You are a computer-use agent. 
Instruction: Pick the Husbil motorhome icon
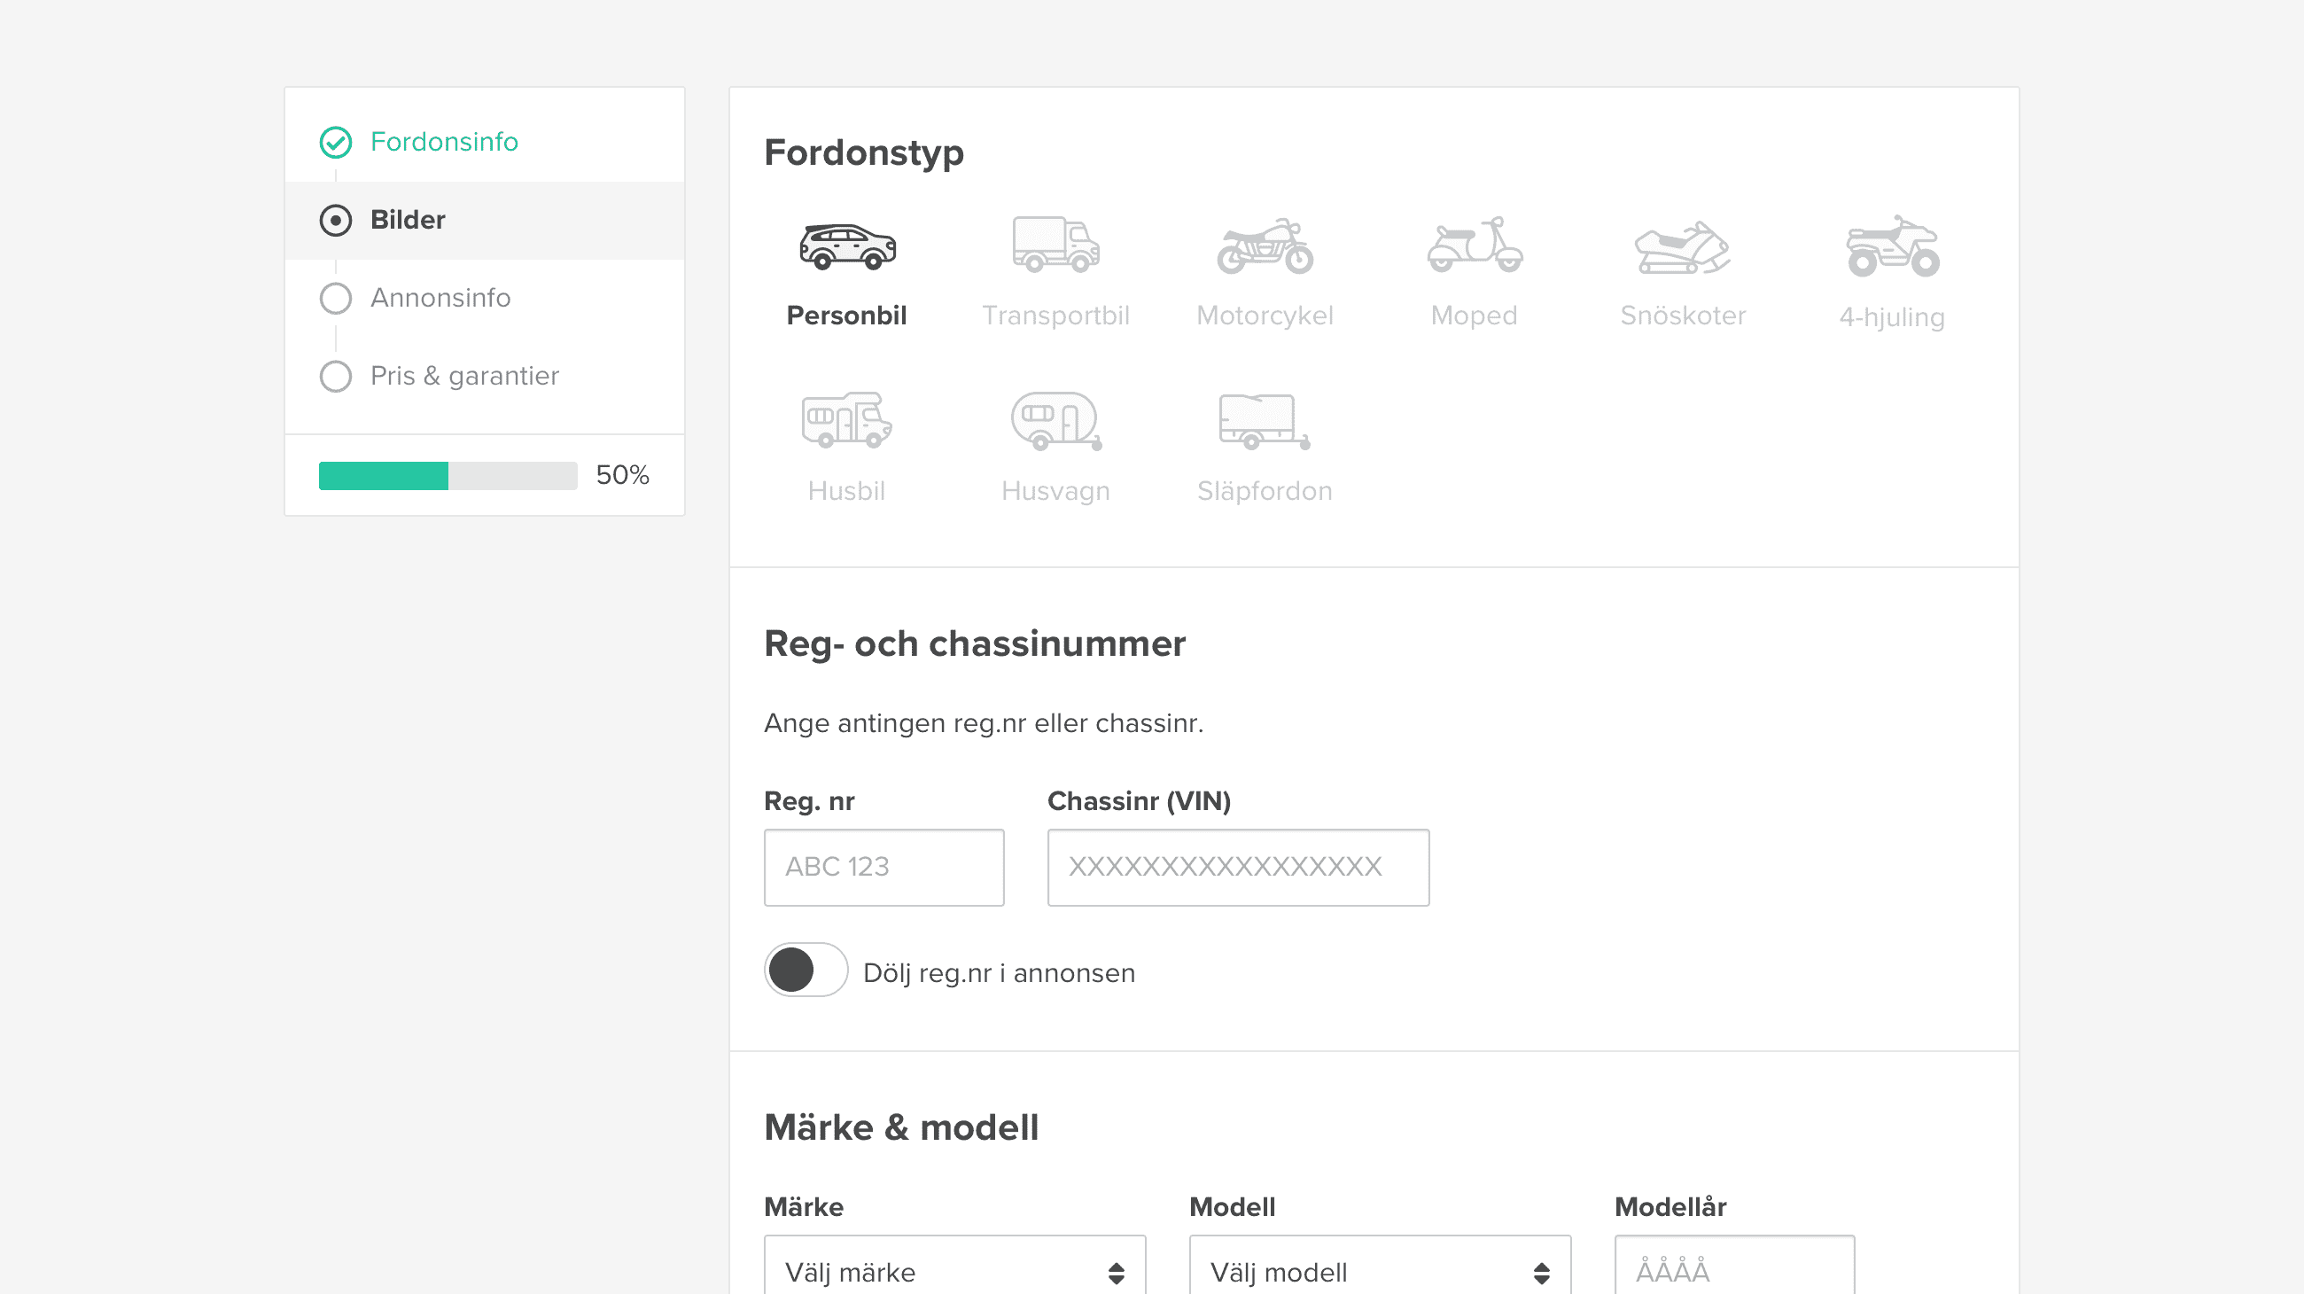(x=846, y=420)
